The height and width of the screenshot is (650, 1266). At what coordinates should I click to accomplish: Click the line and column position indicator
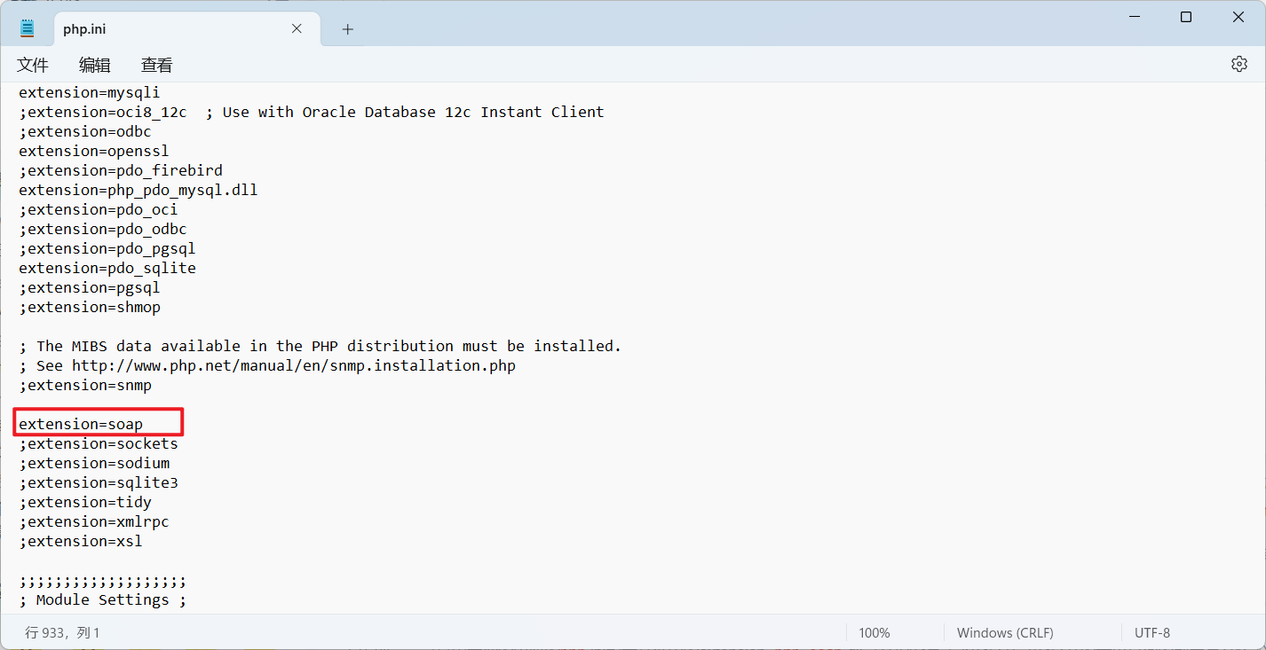click(x=63, y=633)
